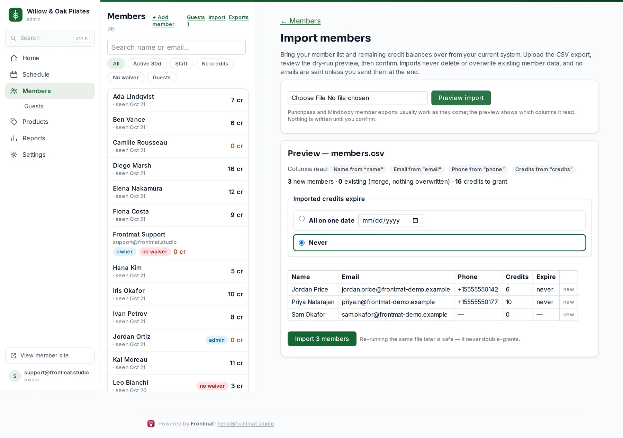
Task: Click the mm/dd/yyyy date field
Action: click(390, 220)
